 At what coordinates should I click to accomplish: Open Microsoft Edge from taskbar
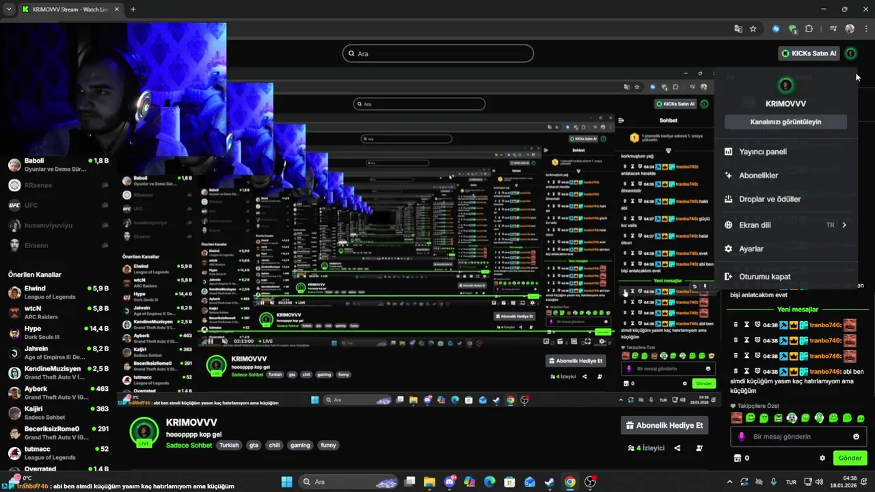(x=489, y=482)
